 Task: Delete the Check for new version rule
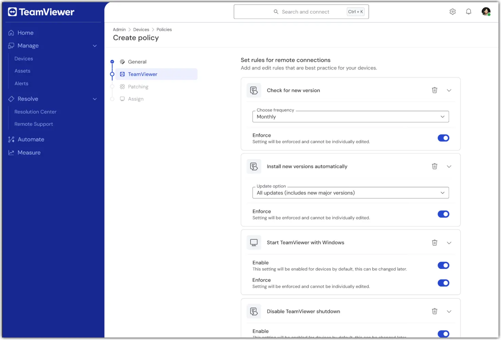435,90
